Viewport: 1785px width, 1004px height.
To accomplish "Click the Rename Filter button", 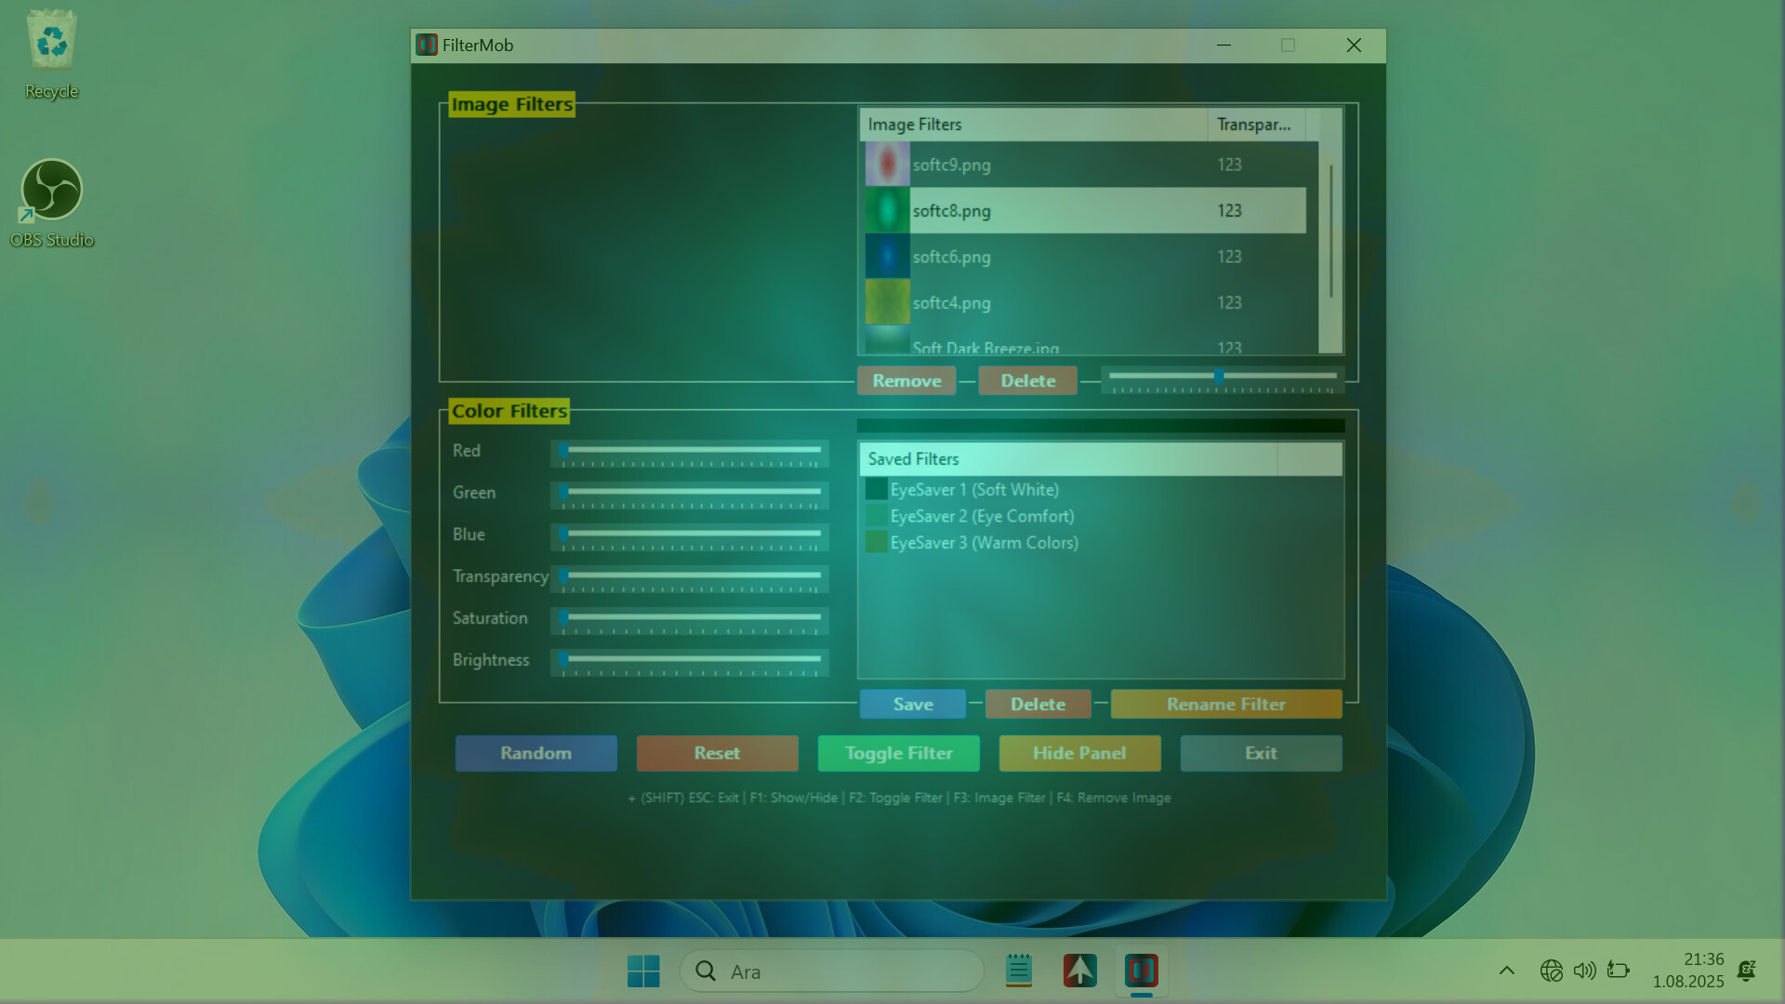I will point(1225,705).
